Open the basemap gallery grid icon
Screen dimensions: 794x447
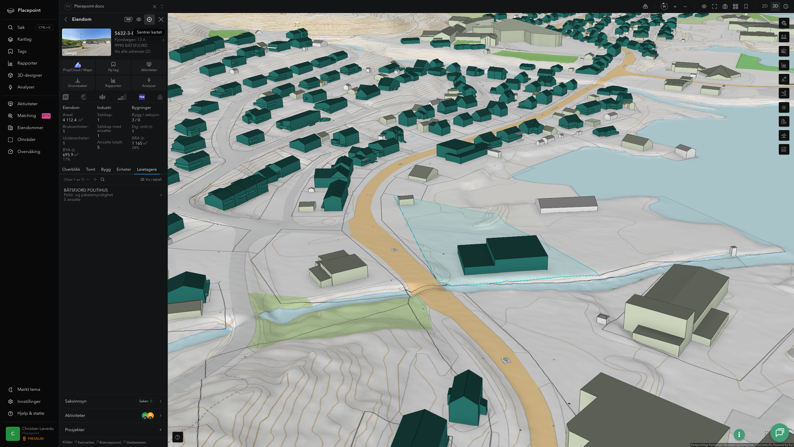pyautogui.click(x=735, y=7)
